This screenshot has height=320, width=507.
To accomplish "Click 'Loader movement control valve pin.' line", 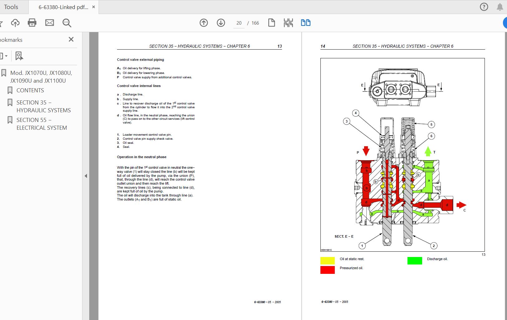I will (147, 135).
